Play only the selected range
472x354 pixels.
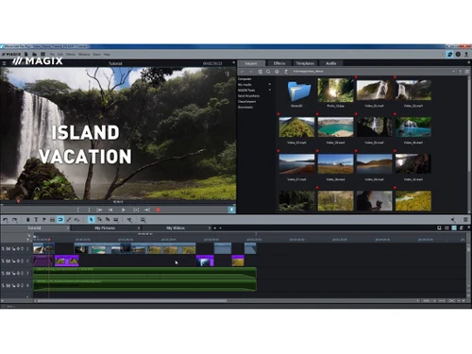(136, 210)
